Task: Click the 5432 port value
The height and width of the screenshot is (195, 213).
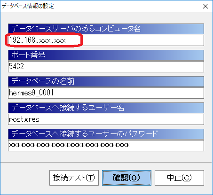Action: point(16,66)
